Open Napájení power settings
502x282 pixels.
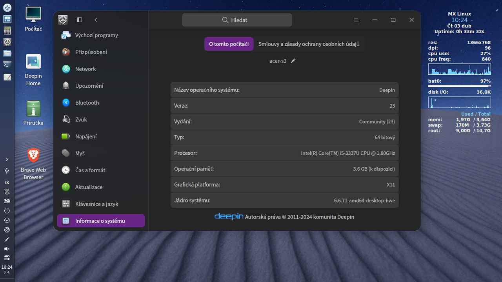pyautogui.click(x=101, y=136)
